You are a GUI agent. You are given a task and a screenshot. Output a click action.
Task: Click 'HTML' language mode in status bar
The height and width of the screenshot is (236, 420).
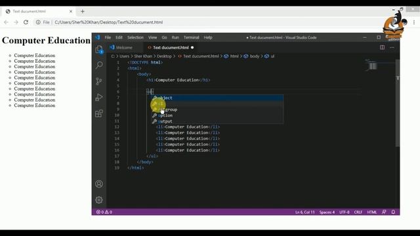tap(372, 212)
